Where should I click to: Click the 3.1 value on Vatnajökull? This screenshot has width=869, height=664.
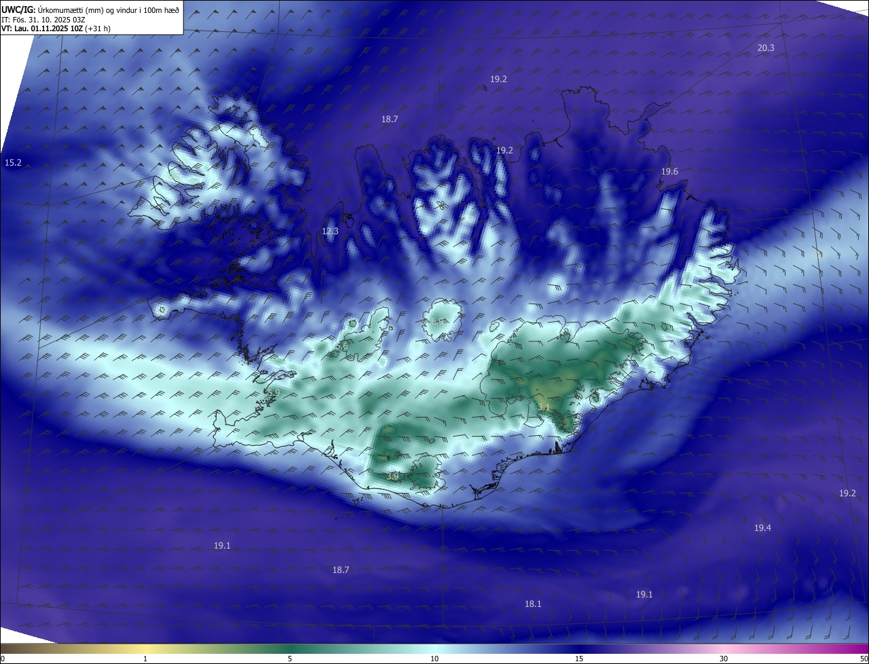[542, 407]
